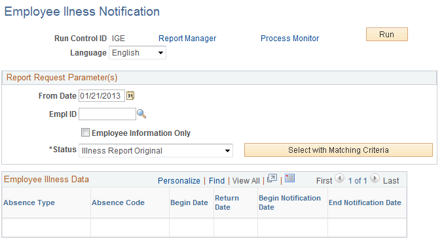Sort by Begin Date column header
444x243 pixels.
click(189, 202)
